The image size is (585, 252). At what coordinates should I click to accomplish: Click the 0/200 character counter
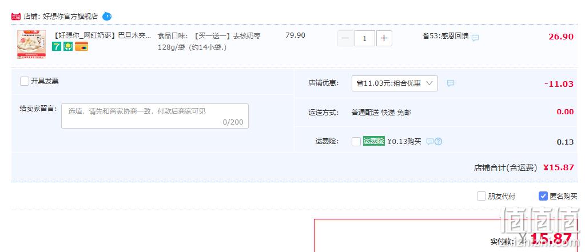(x=233, y=122)
